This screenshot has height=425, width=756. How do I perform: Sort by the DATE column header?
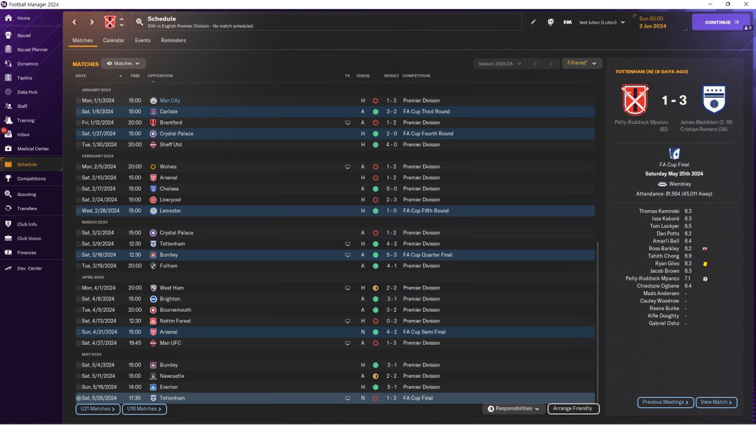tap(81, 76)
